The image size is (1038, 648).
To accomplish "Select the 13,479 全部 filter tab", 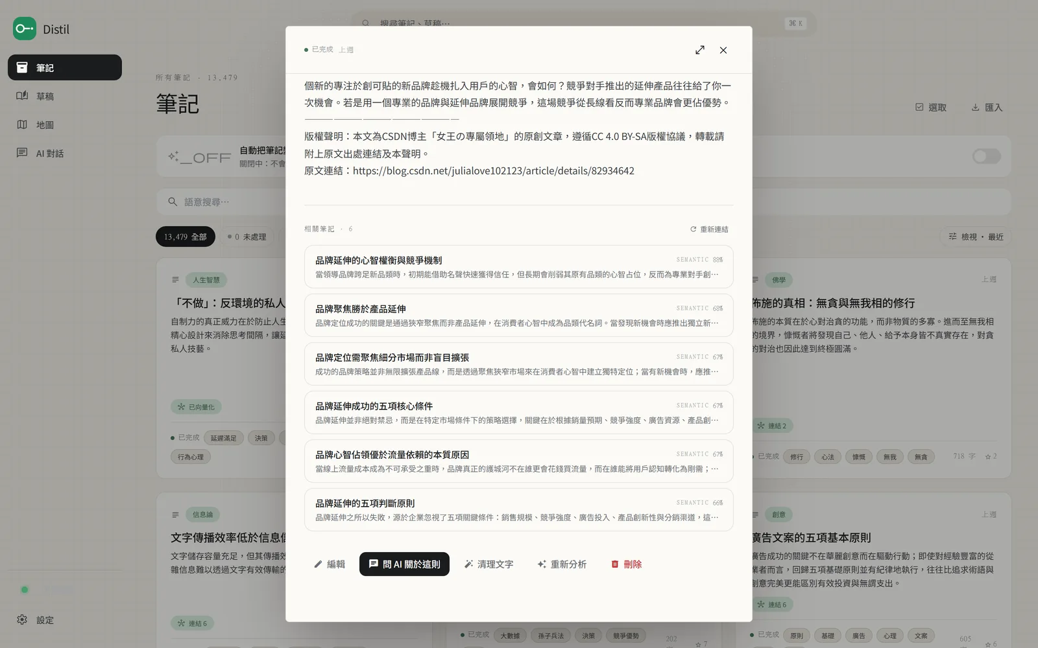I will point(185,237).
